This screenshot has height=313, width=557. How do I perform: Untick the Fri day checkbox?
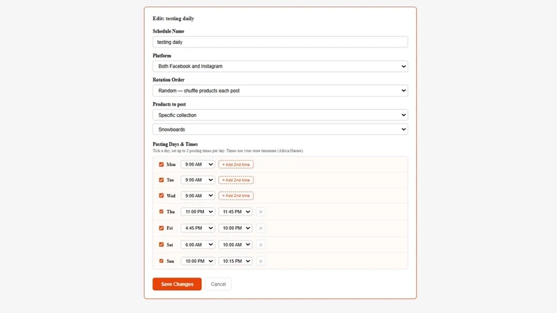click(162, 228)
